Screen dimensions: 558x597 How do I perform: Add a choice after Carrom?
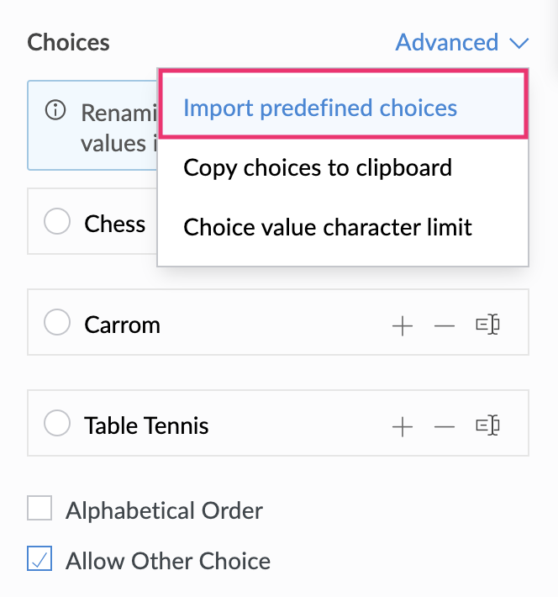pyautogui.click(x=403, y=325)
